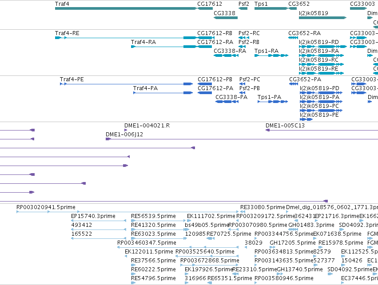
Task: Click the DME1-005C13 clone label
Action: pos(285,126)
